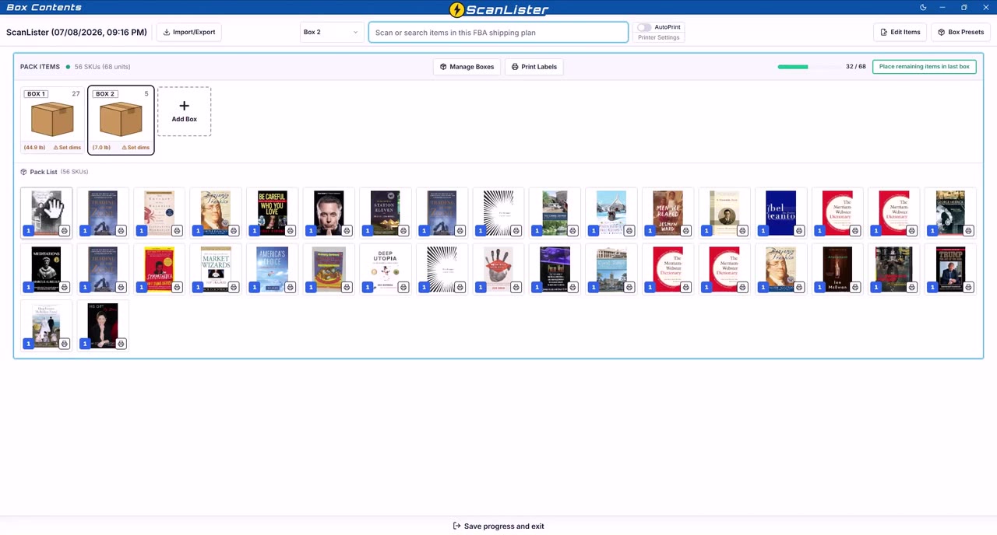Click Manage Boxes button
This screenshot has width=997, height=535.
[x=467, y=67]
